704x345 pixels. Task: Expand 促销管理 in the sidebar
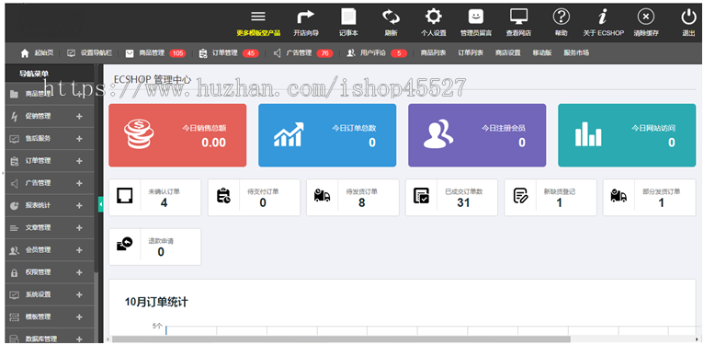click(x=79, y=116)
